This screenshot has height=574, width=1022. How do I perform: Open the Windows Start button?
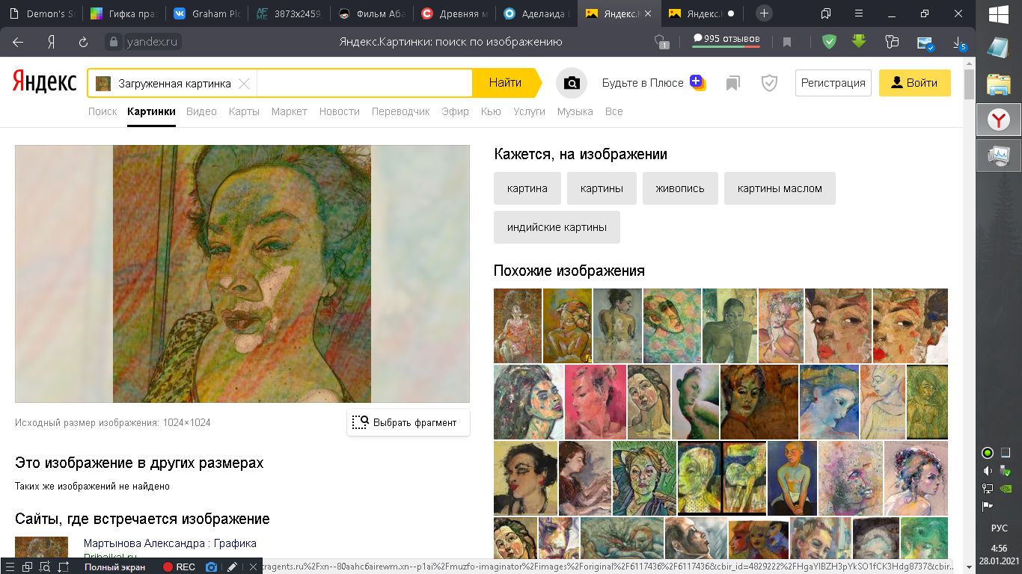coord(999,14)
